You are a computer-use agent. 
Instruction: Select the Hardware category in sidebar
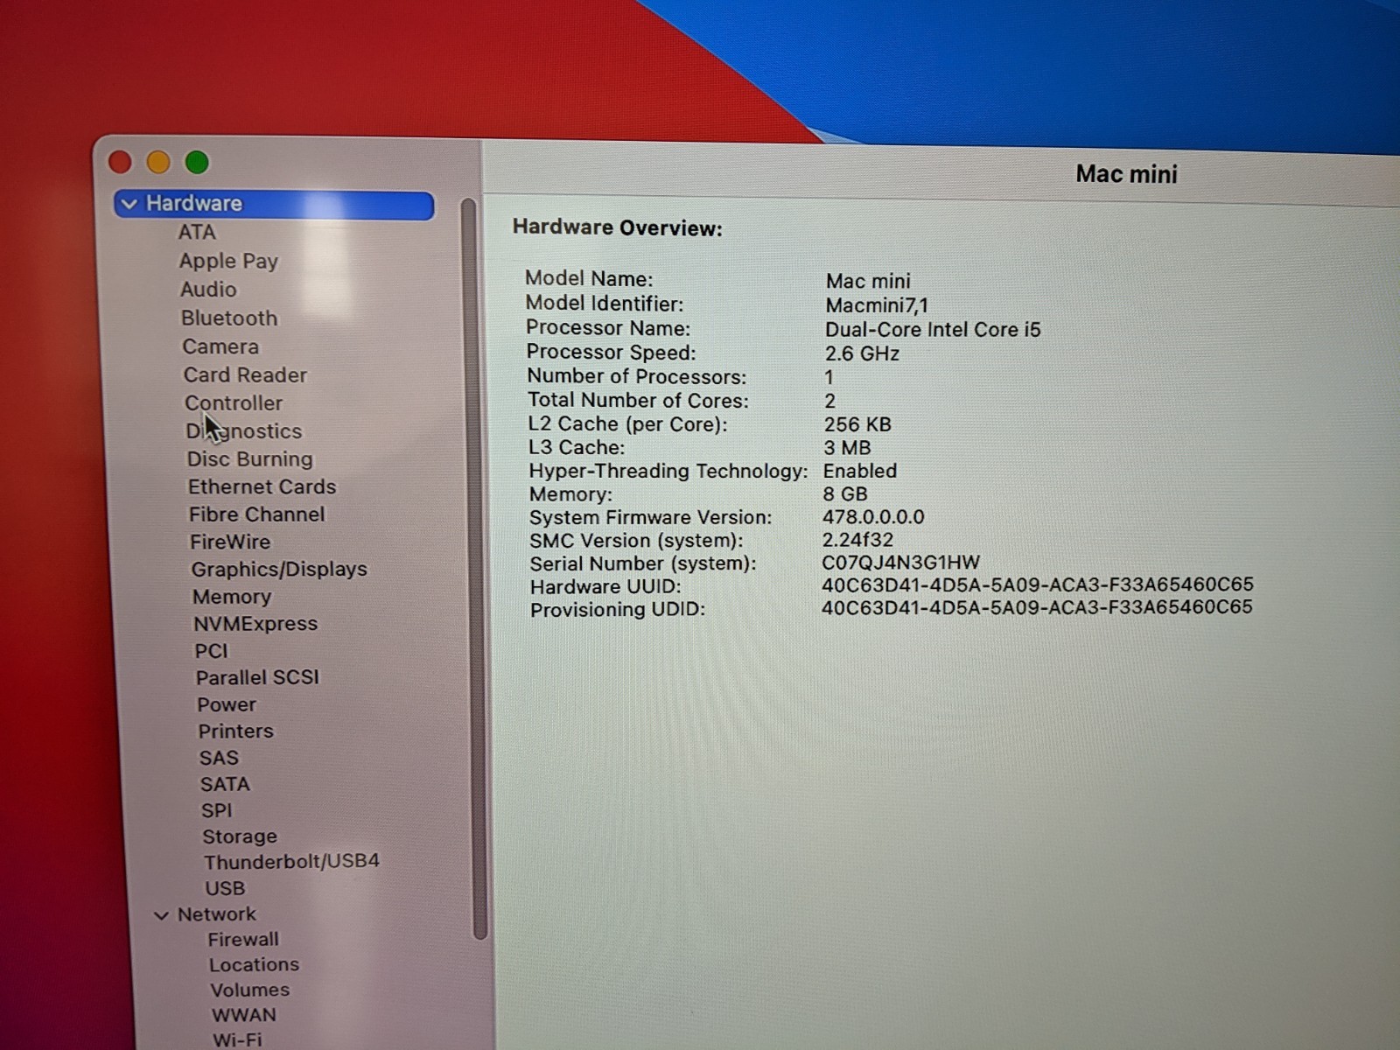coord(274,205)
